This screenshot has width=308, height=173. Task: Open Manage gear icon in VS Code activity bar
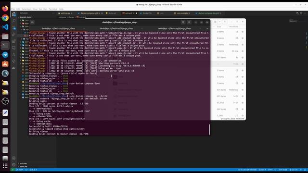(x=14, y=165)
